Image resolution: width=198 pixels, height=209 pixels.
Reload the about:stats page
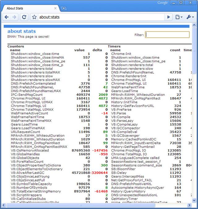24,17
